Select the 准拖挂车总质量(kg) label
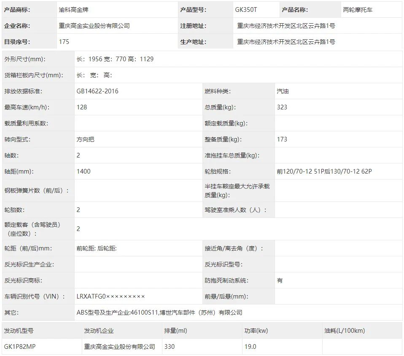404x356 pixels. [x=232, y=155]
